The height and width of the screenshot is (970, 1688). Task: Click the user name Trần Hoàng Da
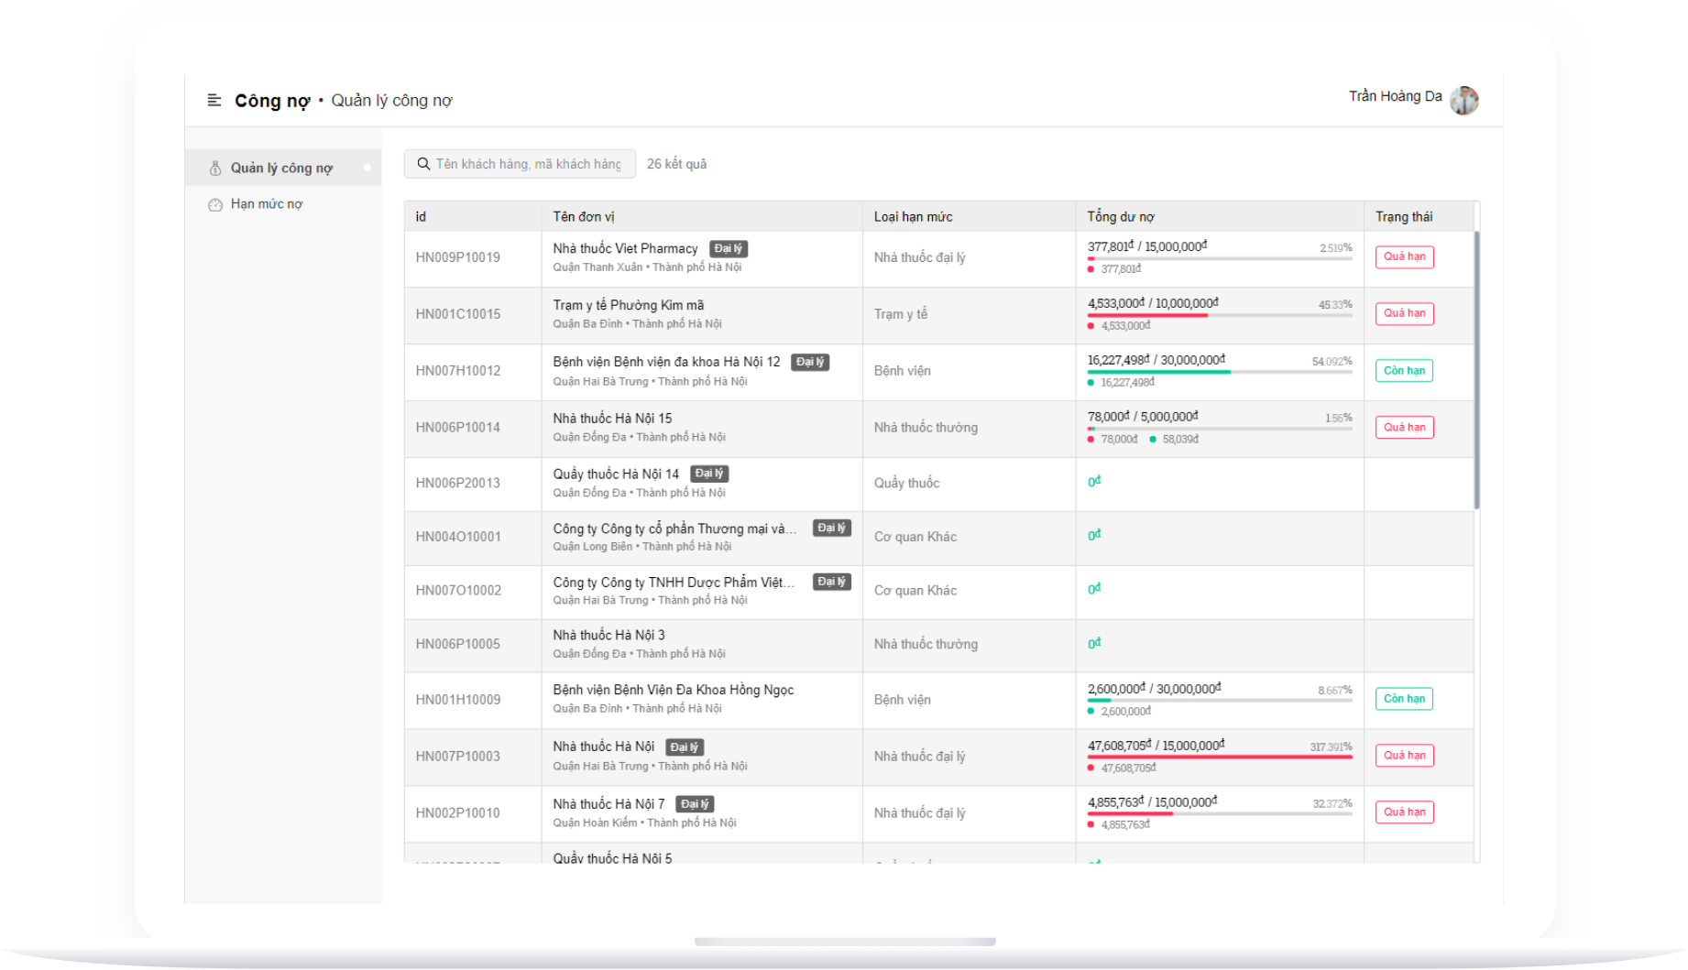pyautogui.click(x=1395, y=96)
